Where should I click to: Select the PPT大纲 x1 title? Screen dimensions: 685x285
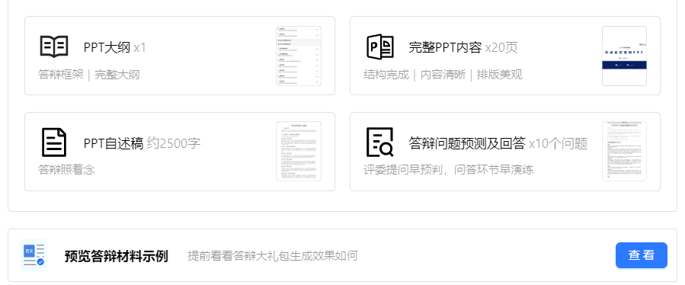[115, 47]
